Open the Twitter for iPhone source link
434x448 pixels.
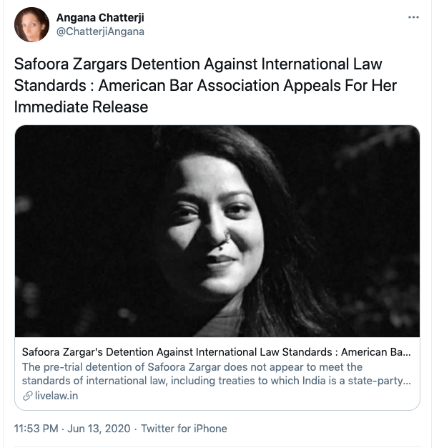click(184, 429)
